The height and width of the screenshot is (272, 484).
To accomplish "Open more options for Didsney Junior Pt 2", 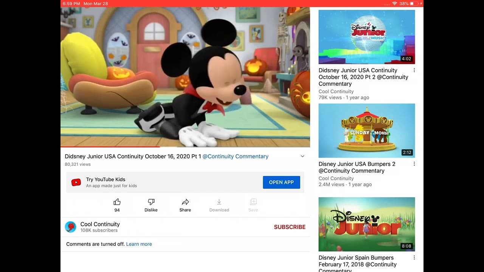I will (x=414, y=70).
